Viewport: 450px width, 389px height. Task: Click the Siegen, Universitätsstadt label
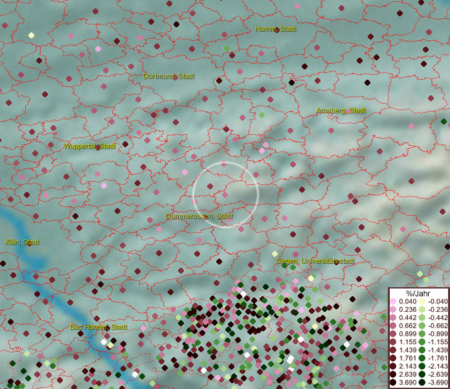pyautogui.click(x=315, y=261)
